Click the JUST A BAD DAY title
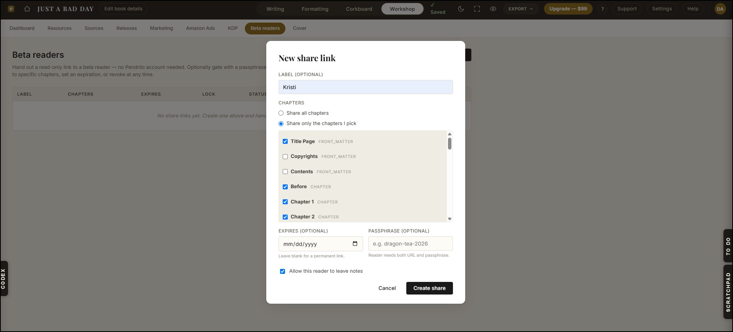 (x=65, y=9)
